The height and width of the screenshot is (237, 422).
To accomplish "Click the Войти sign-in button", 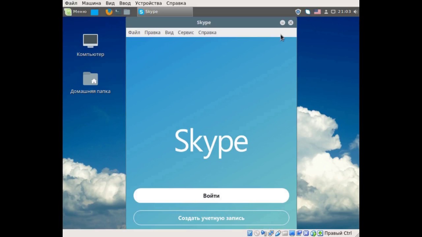I will (x=211, y=196).
